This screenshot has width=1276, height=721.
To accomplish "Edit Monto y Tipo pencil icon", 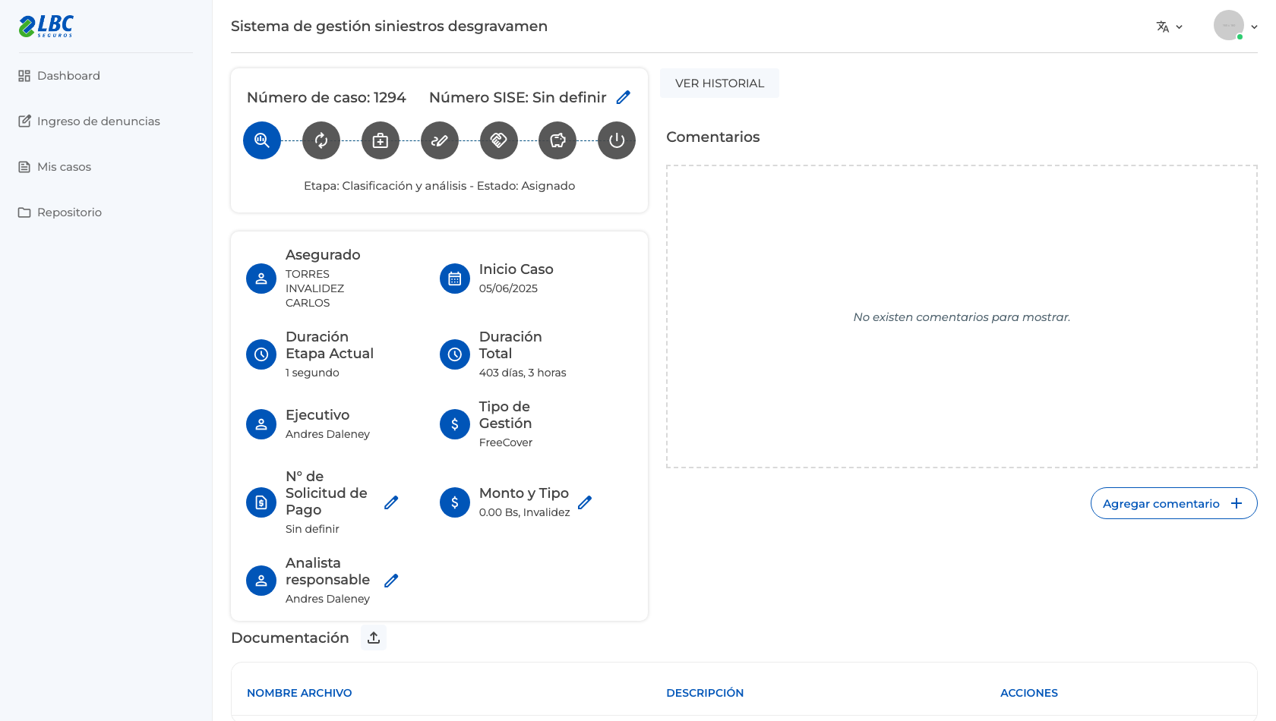I will (585, 502).
